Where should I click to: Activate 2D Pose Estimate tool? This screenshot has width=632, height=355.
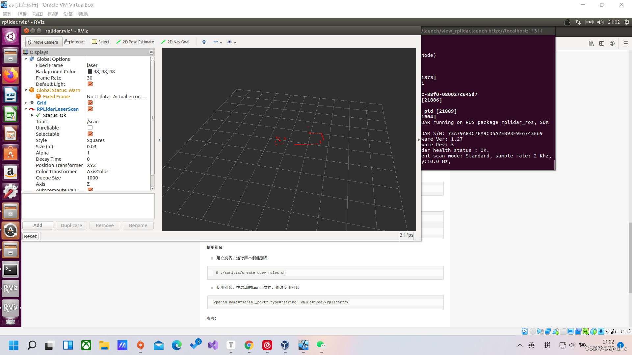pyautogui.click(x=135, y=42)
